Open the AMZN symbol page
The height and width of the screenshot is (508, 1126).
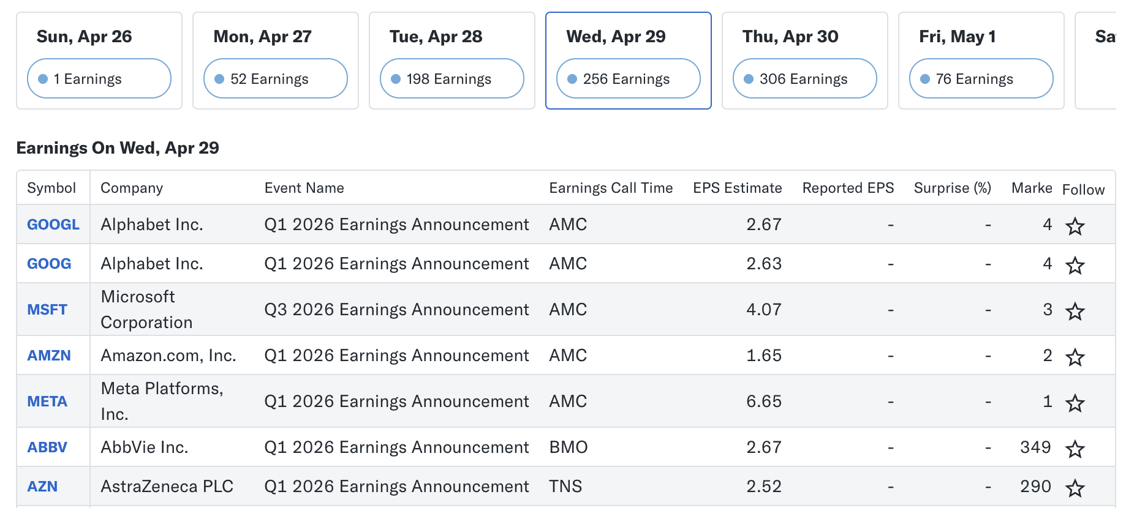[x=49, y=356]
